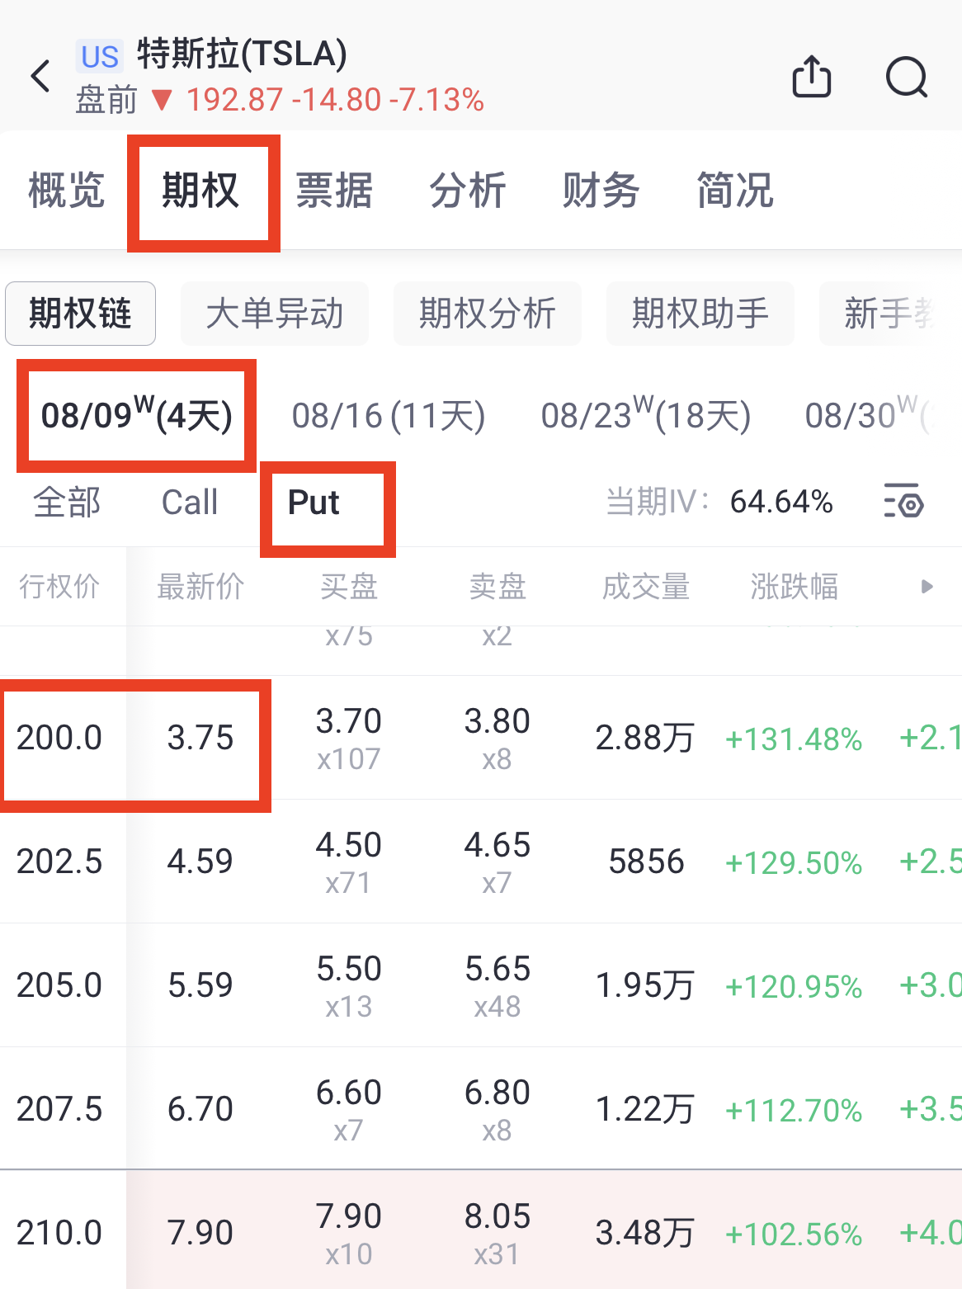Choose the 08/30 expiry date
962x1289 pixels.
pos(869,415)
